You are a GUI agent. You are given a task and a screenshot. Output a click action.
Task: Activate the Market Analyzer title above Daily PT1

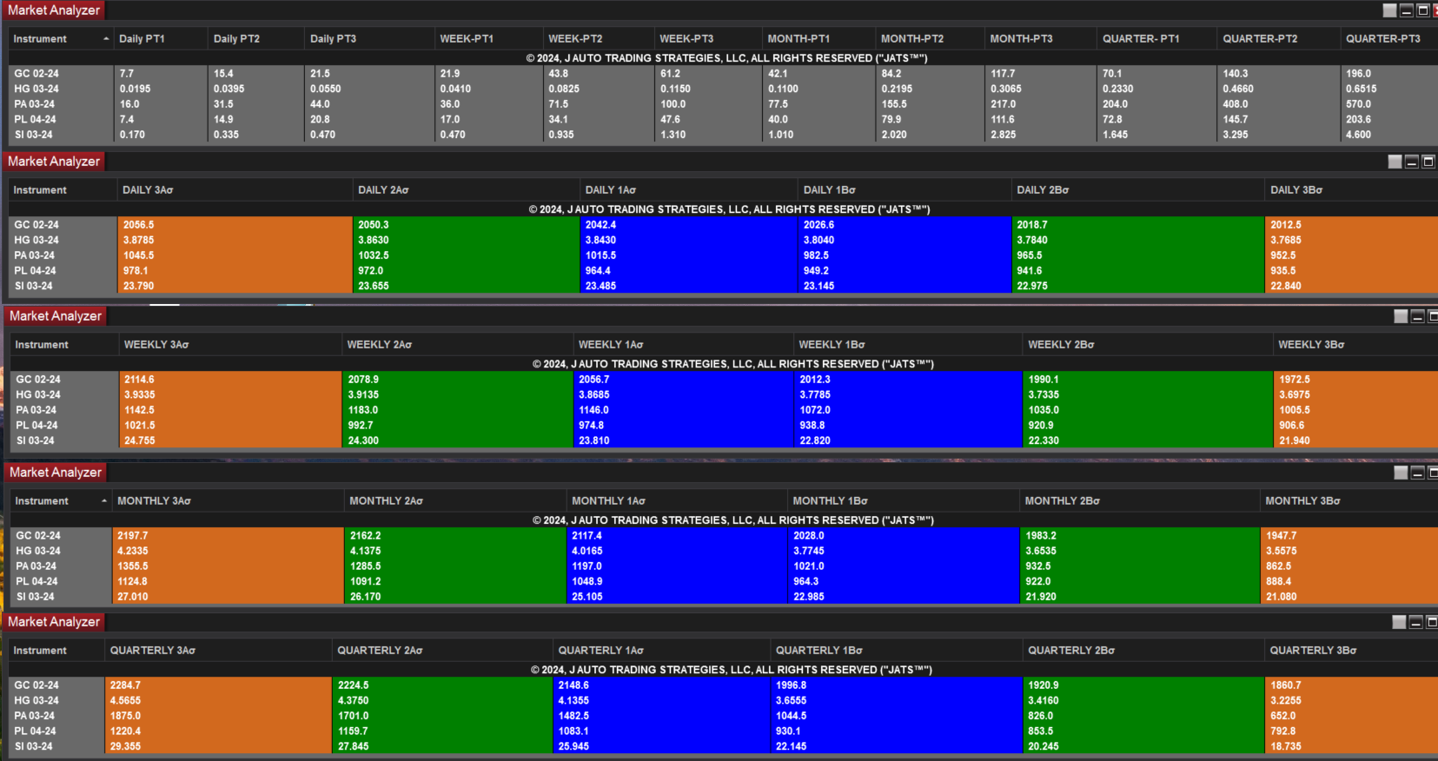click(x=54, y=10)
